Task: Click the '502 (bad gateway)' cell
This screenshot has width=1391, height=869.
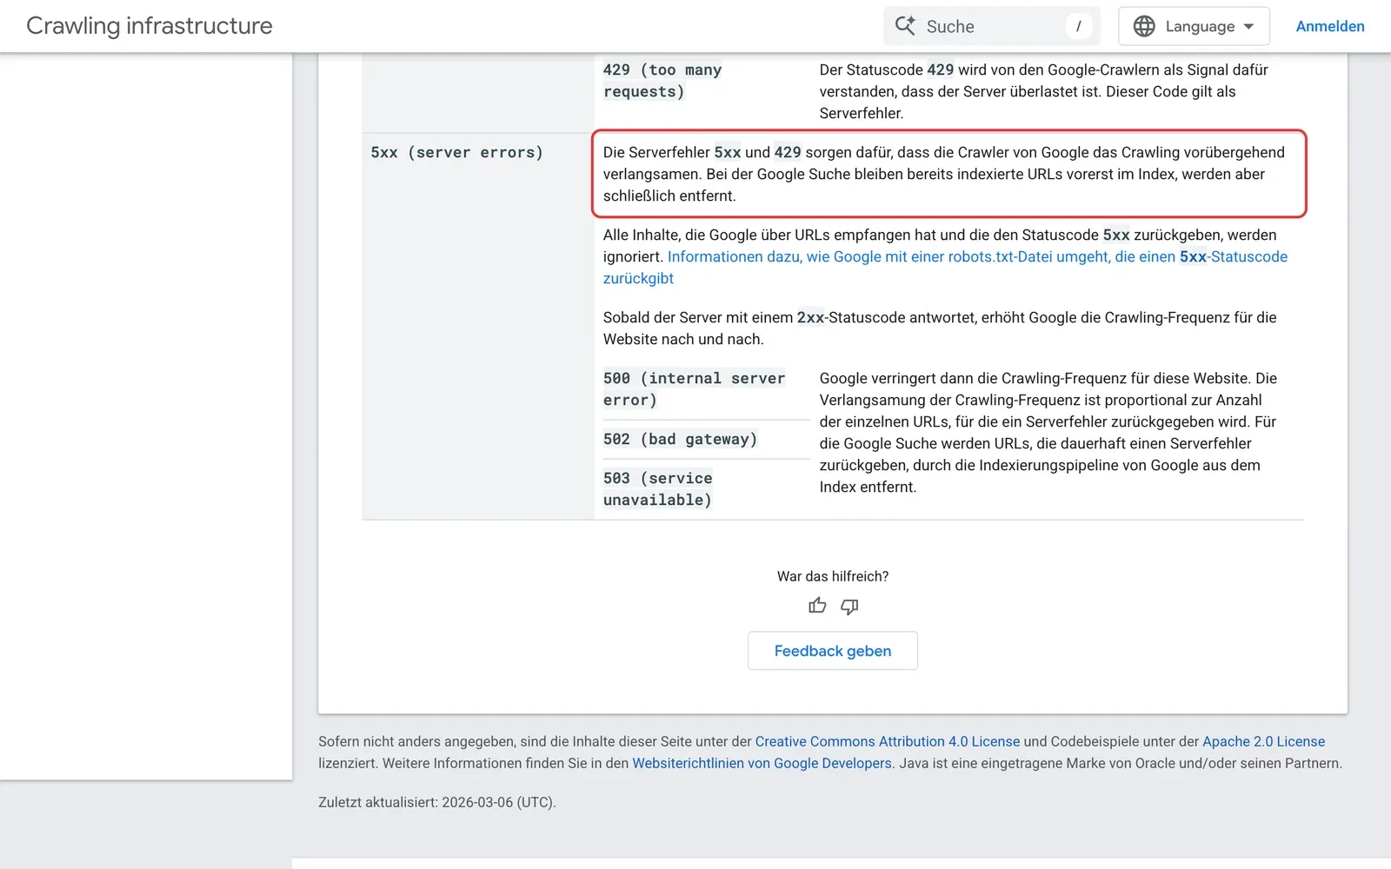Action: (x=680, y=439)
